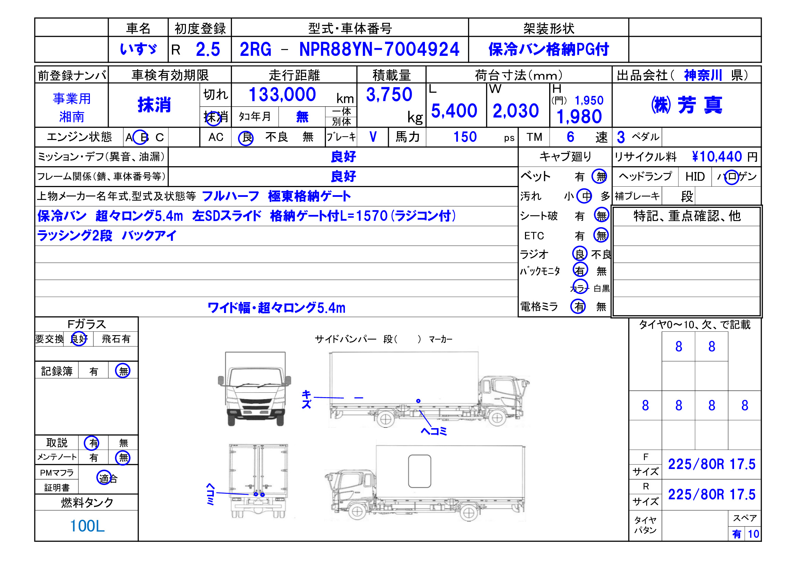
Task: Click company name ㈱ 芳 真
Action: (687, 105)
